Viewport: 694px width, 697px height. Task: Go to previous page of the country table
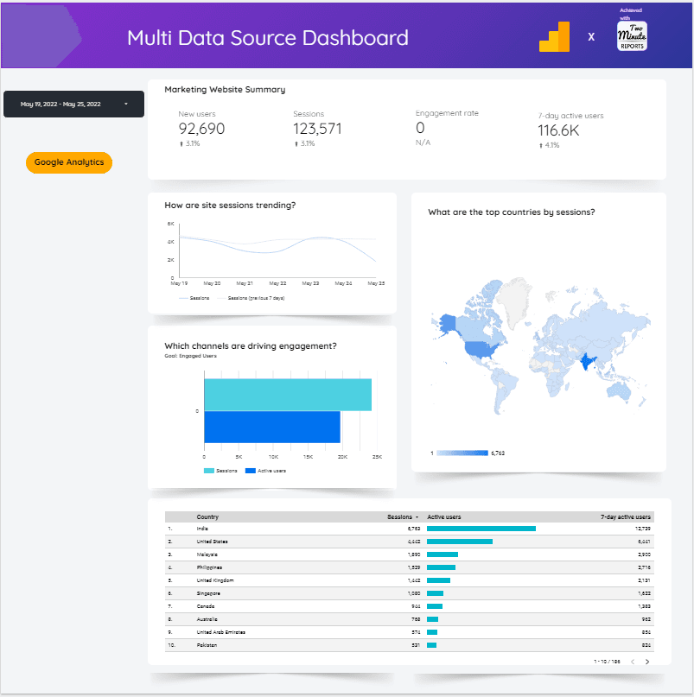[x=633, y=661]
